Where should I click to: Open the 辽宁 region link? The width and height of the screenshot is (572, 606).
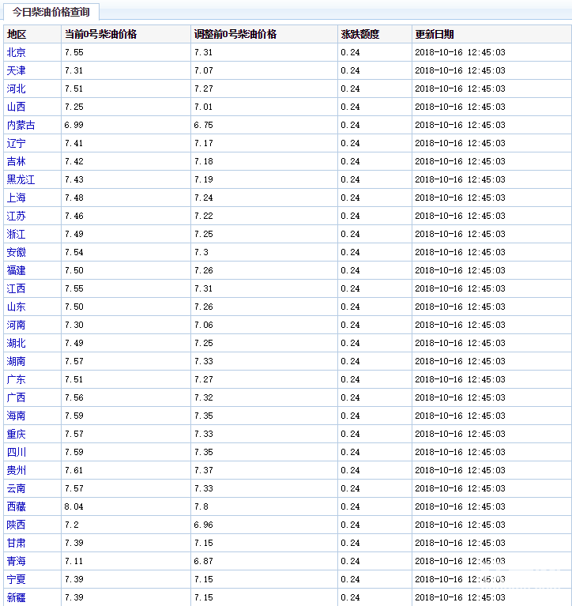click(x=17, y=143)
